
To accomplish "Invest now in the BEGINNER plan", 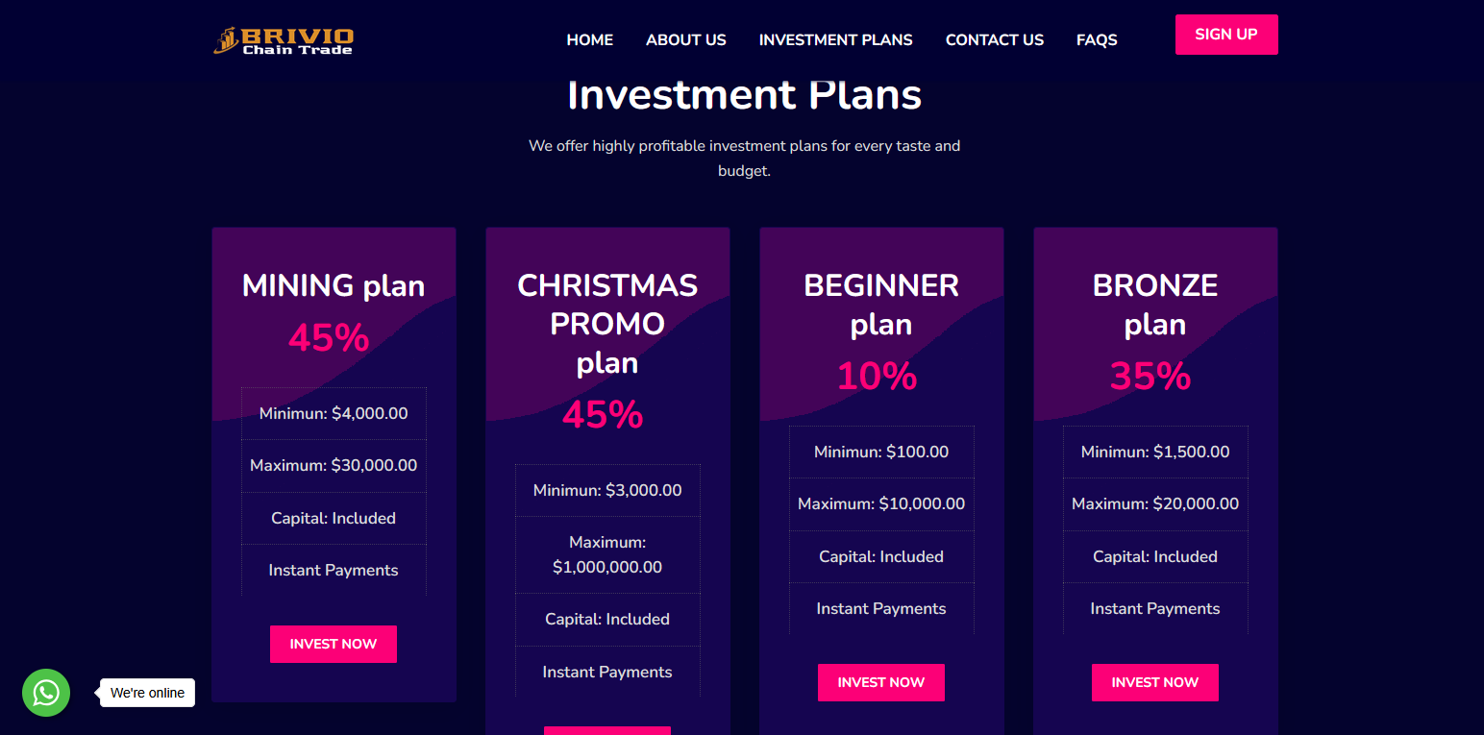I will [881, 682].
